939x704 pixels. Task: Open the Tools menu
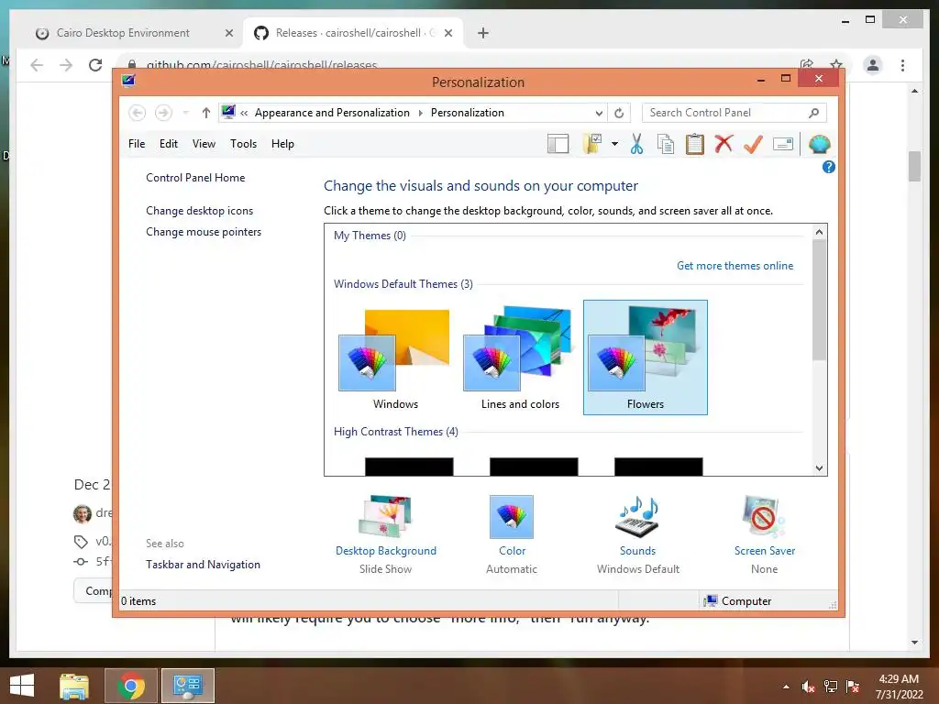point(243,144)
